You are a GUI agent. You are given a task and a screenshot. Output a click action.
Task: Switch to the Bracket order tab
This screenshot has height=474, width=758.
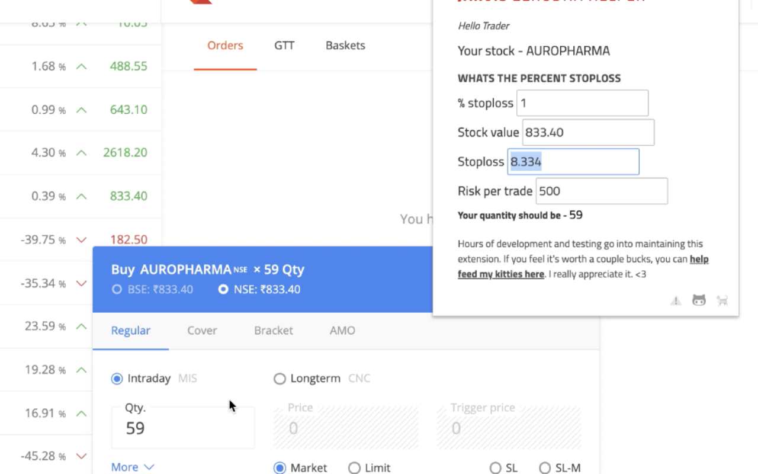pos(274,331)
